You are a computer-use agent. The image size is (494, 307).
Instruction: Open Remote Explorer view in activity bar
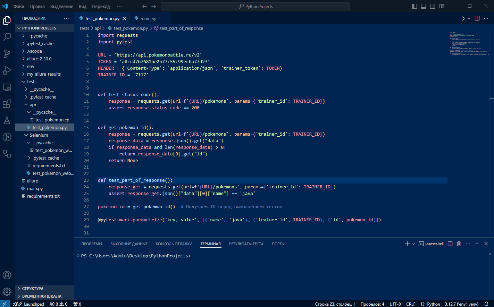tap(7, 87)
